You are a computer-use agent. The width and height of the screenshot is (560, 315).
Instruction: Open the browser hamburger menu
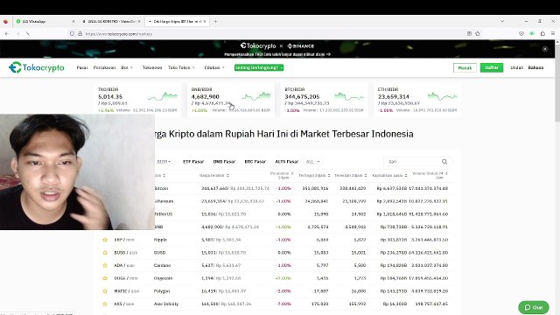pos(553,33)
